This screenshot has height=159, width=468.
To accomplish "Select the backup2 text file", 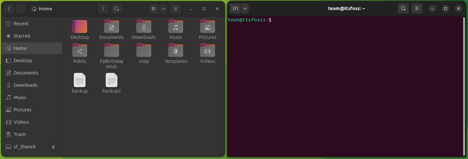I will 112,80.
